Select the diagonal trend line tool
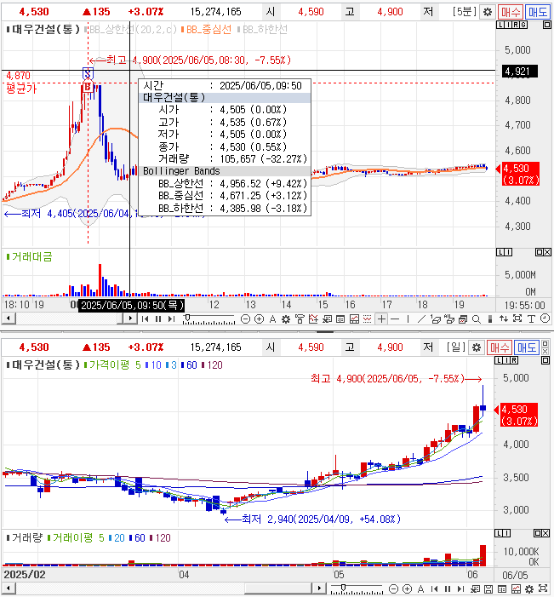 pyautogui.click(x=421, y=319)
